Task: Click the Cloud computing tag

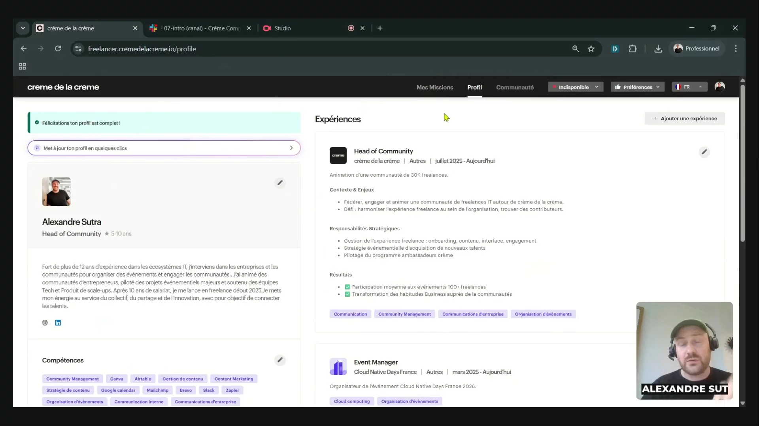Action: (x=352, y=401)
